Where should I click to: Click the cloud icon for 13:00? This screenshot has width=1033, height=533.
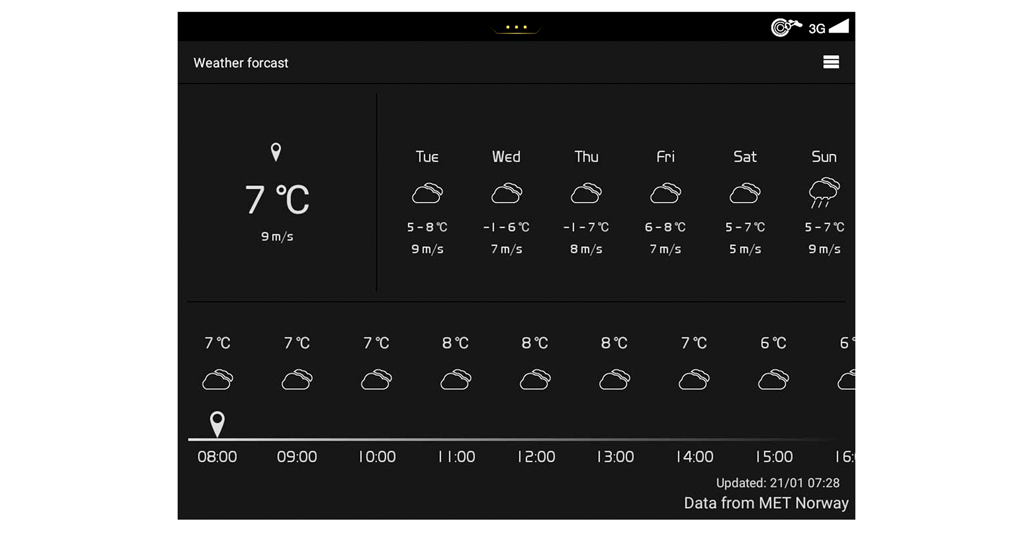tap(615, 379)
